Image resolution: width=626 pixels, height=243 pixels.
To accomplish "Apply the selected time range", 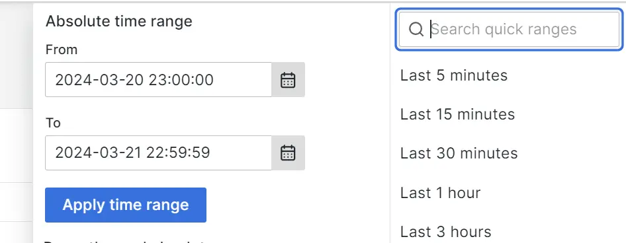I will click(x=126, y=205).
